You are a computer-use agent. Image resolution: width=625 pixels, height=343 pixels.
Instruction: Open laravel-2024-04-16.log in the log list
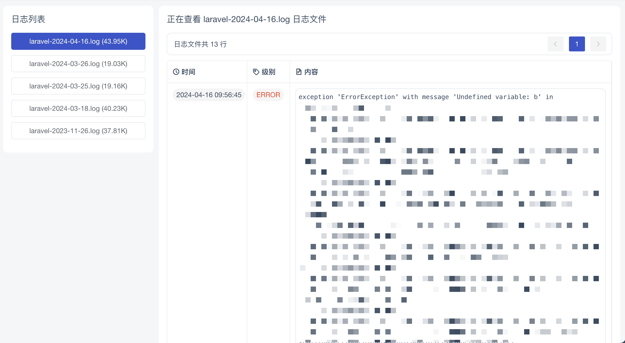78,41
